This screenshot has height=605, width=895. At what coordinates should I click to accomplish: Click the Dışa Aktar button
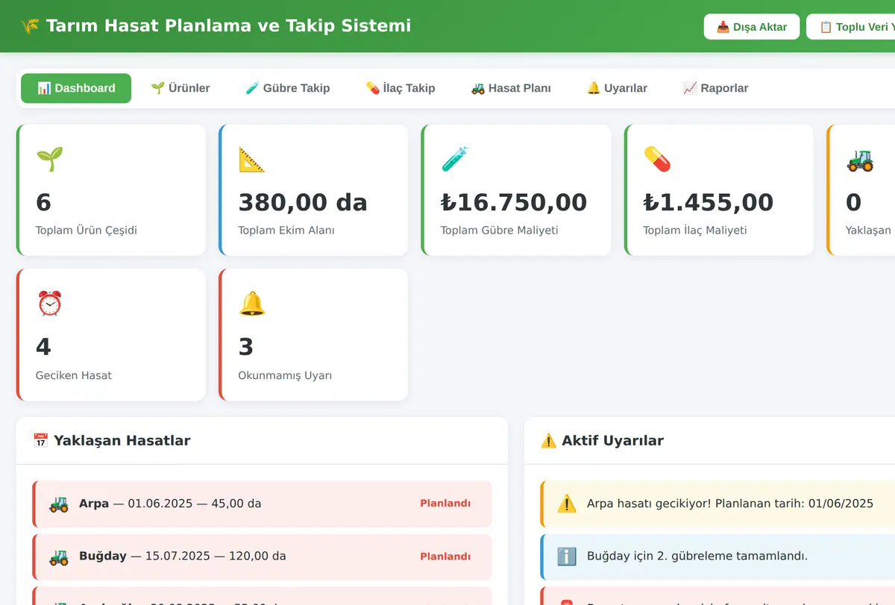pyautogui.click(x=752, y=27)
